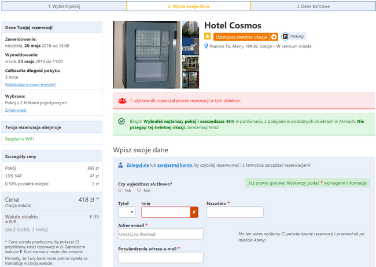This screenshot has height=267, width=376.
Task: Click the Już prawie gotowe! green notice
Action: click(x=307, y=183)
